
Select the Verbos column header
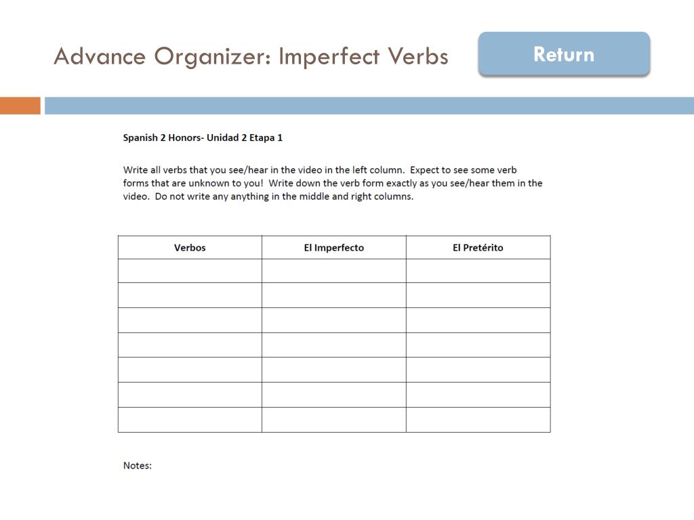point(190,248)
